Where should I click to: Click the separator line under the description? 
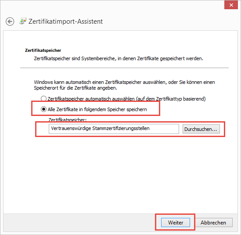point(124,68)
